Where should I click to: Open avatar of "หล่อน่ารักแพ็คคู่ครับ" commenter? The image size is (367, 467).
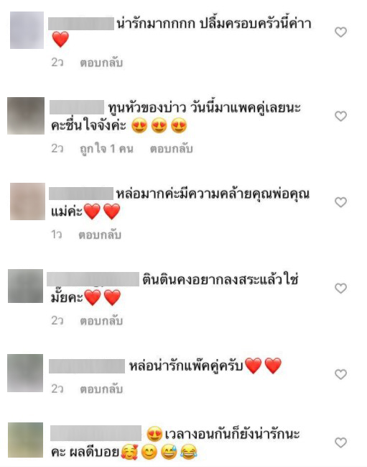(25, 373)
